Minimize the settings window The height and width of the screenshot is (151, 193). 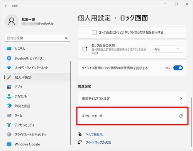coord(165,4)
